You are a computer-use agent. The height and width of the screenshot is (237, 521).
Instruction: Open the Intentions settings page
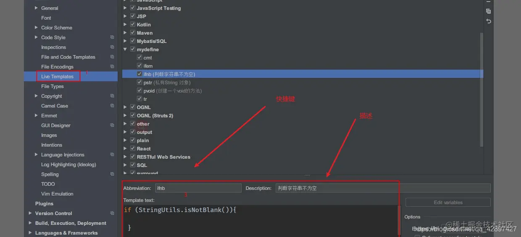pyautogui.click(x=52, y=145)
